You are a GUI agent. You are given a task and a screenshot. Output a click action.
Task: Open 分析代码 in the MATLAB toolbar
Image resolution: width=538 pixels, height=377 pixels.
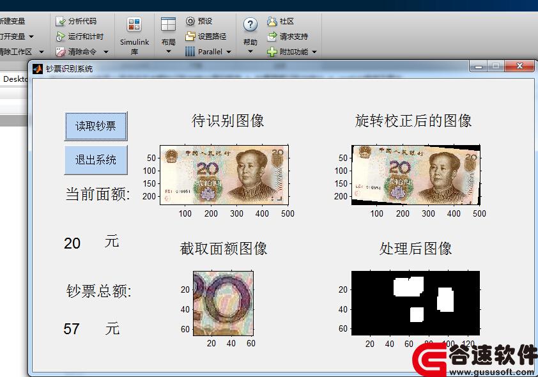pyautogui.click(x=76, y=21)
